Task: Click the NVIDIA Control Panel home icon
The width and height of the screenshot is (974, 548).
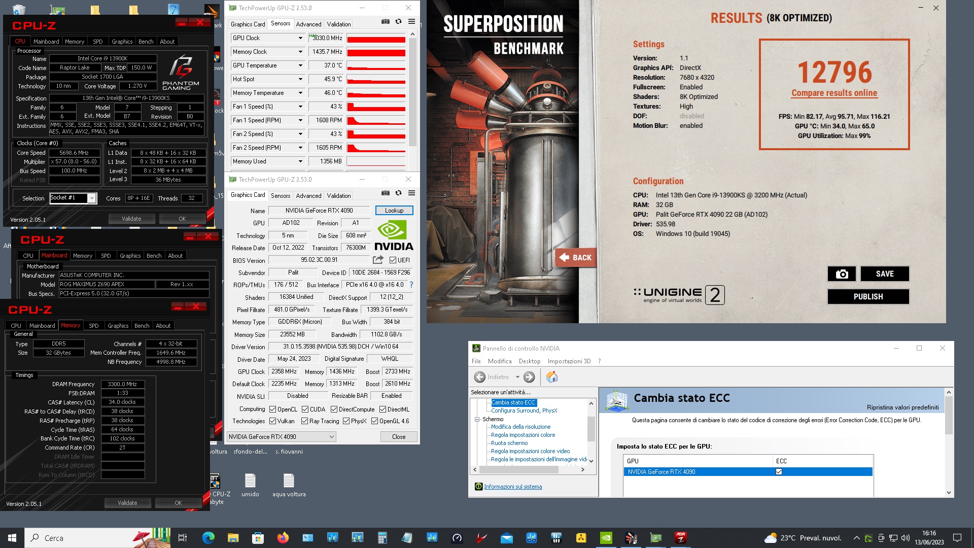Action: point(552,377)
